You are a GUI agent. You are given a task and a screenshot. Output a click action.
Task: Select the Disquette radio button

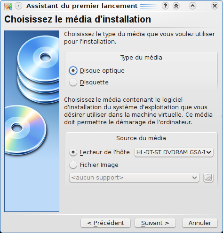click(73, 83)
